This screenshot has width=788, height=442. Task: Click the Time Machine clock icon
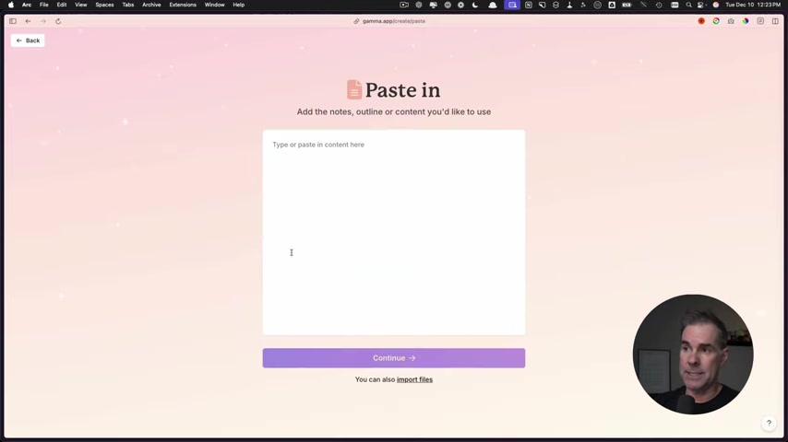coord(659,5)
